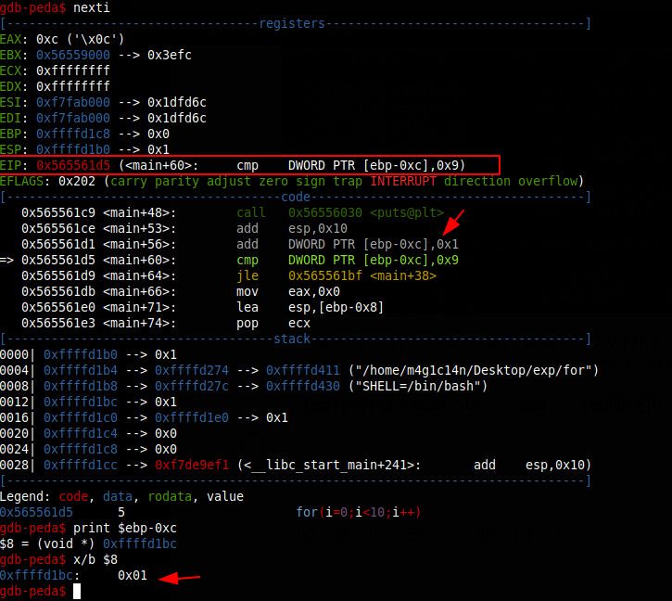Select the command 'print $ebp-0xc'
The image size is (672, 601).
125,528
